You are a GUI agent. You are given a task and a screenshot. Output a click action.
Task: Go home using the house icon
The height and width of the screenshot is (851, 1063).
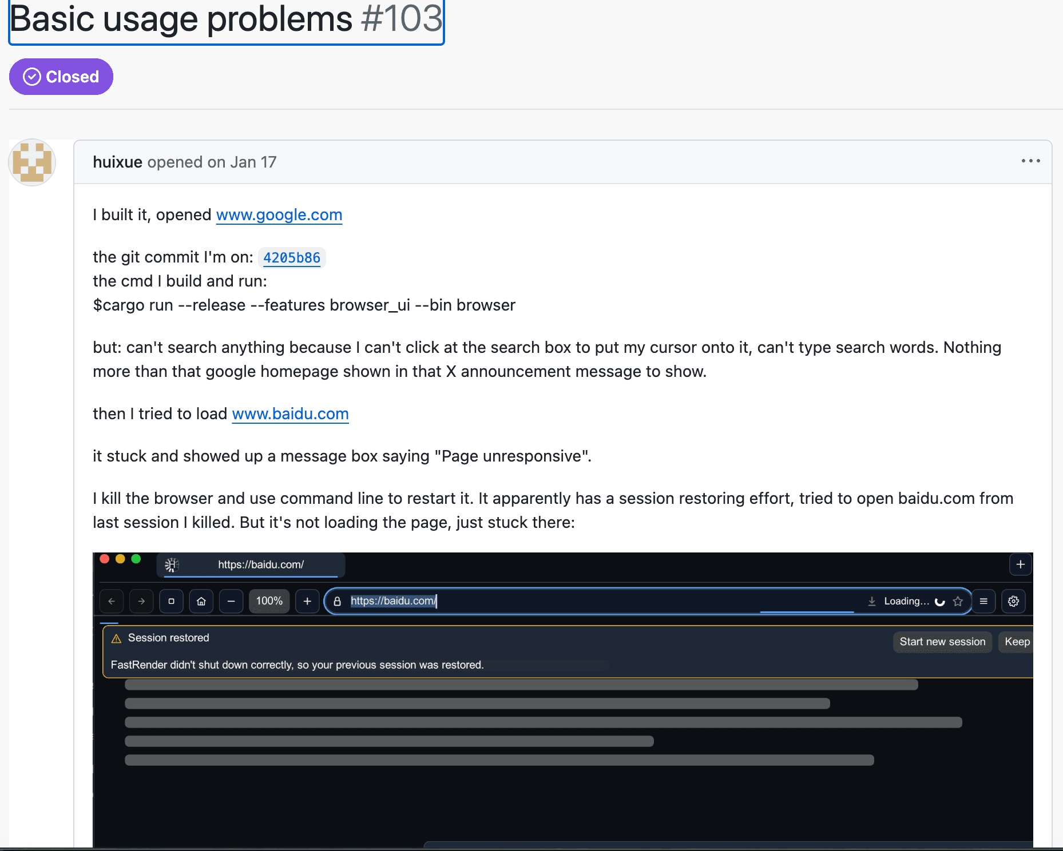coord(201,601)
